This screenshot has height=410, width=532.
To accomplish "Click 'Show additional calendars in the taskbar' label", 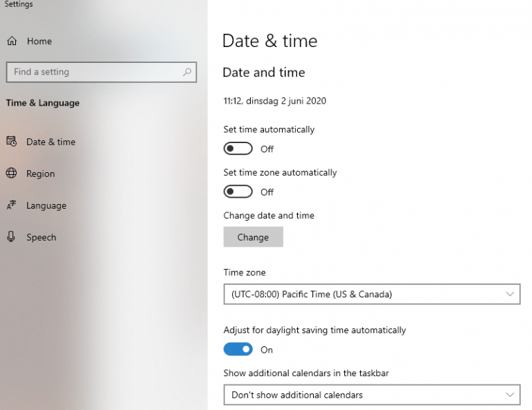I will pyautogui.click(x=306, y=373).
